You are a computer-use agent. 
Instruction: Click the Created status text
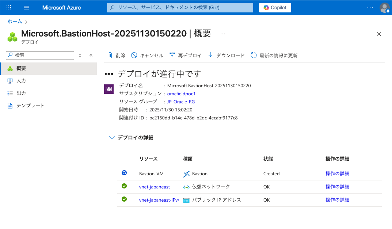(271, 174)
